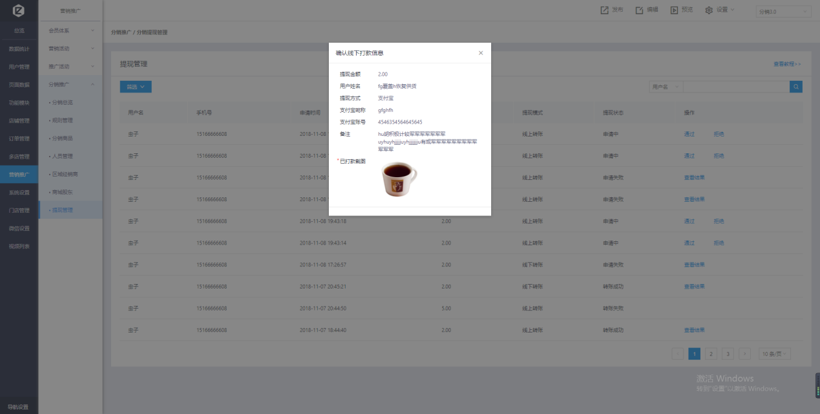Screen dimensions: 820x414
Task: Collapse the 分销推广 submenu
Action: click(x=71, y=84)
